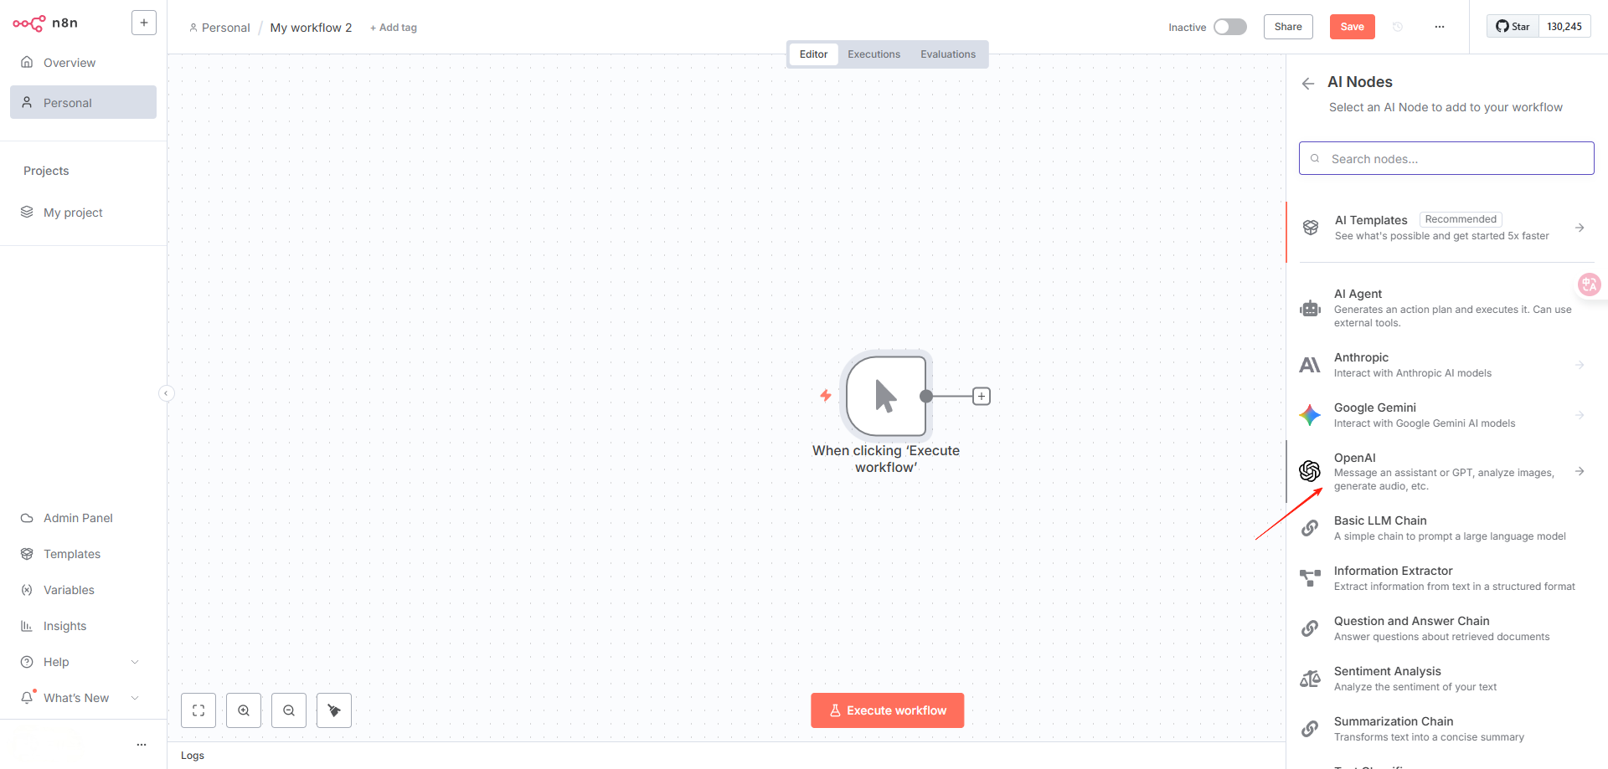The height and width of the screenshot is (769, 1608).
Task: Open the Admin Panel
Action: (83, 518)
